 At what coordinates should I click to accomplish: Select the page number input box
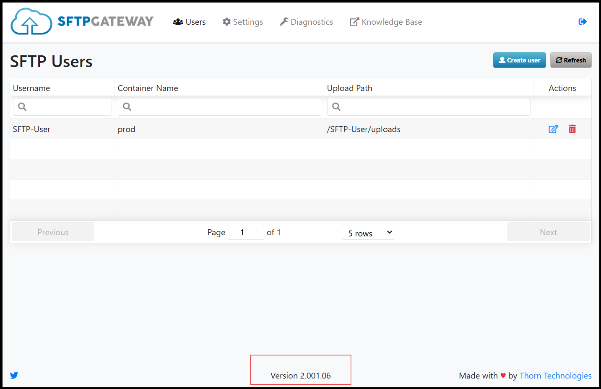[246, 232]
